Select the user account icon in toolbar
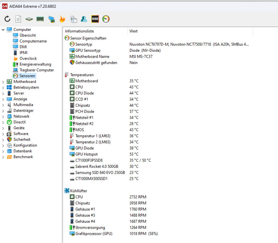This screenshot has width=278, height=243. pos(84,19)
